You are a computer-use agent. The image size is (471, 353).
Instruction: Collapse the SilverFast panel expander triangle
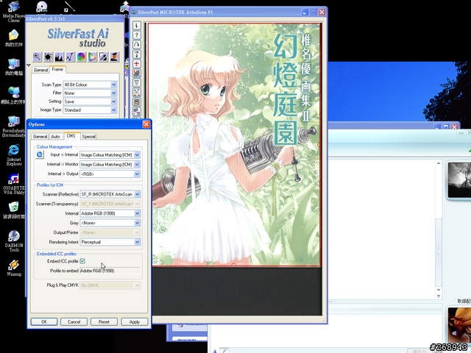click(29, 65)
